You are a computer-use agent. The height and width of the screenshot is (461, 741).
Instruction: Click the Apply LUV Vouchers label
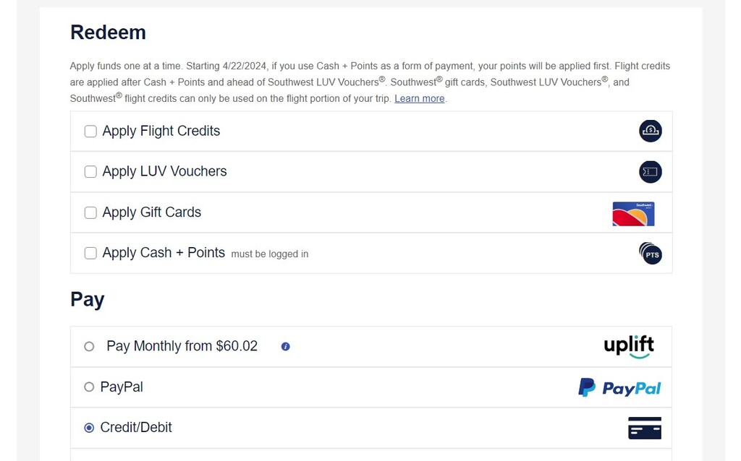[164, 172]
